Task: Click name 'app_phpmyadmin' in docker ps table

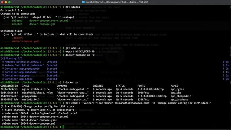Action: tap(181, 96)
